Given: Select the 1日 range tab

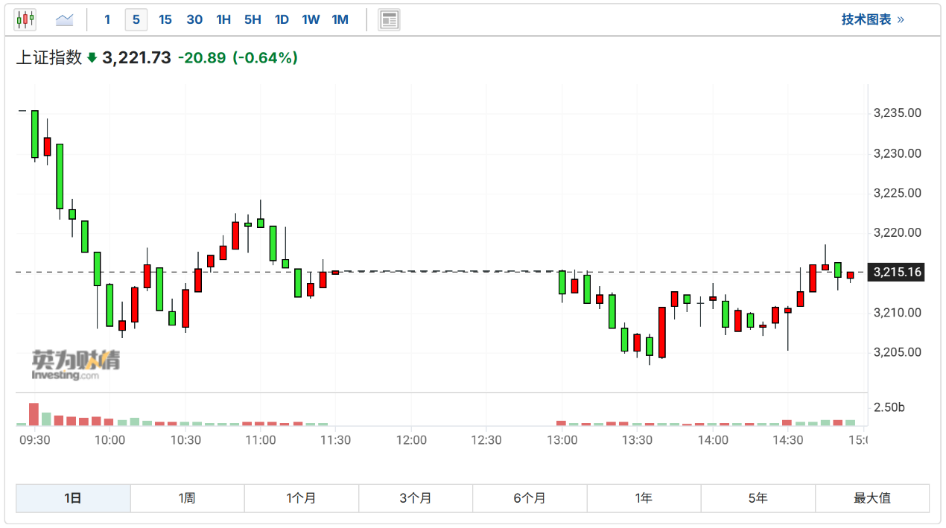Looking at the screenshot, I should (73, 498).
